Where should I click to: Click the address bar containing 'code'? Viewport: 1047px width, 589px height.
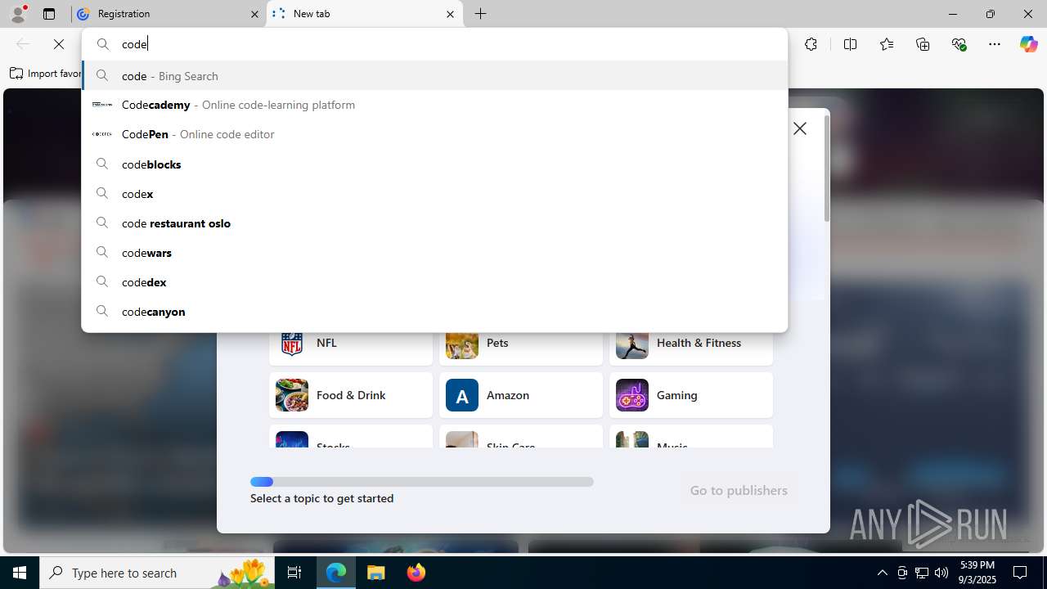434,44
